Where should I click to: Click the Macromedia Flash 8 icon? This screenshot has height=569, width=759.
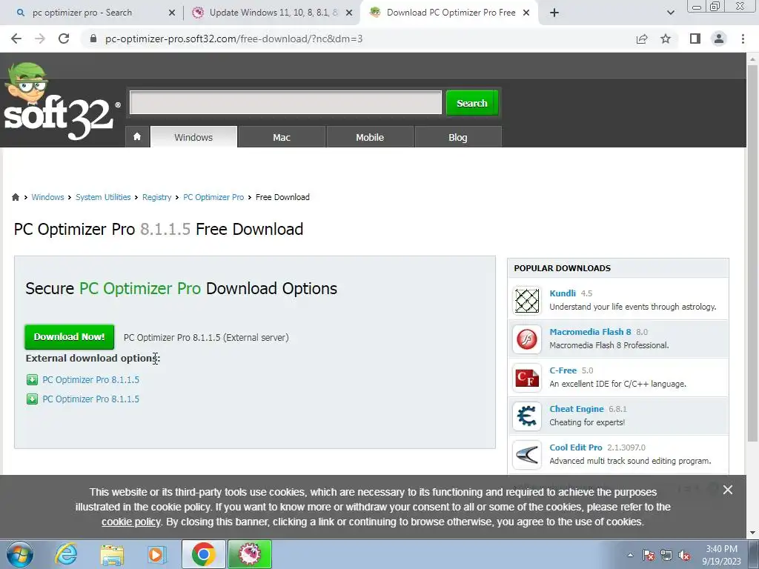pos(527,339)
